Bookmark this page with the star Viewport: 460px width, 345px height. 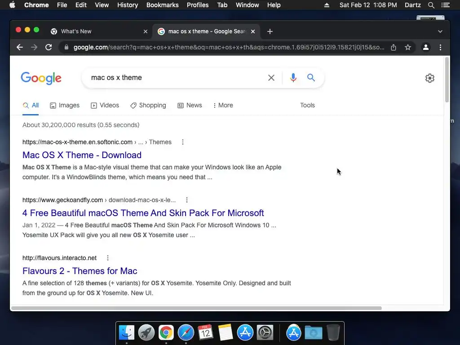pyautogui.click(x=408, y=47)
